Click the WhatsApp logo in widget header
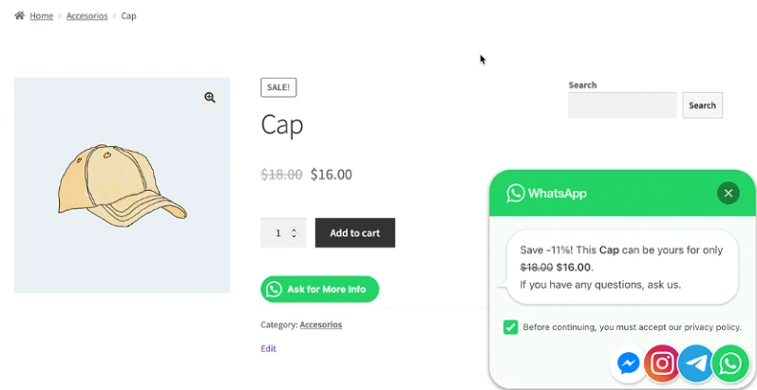757x390 pixels. [516, 194]
